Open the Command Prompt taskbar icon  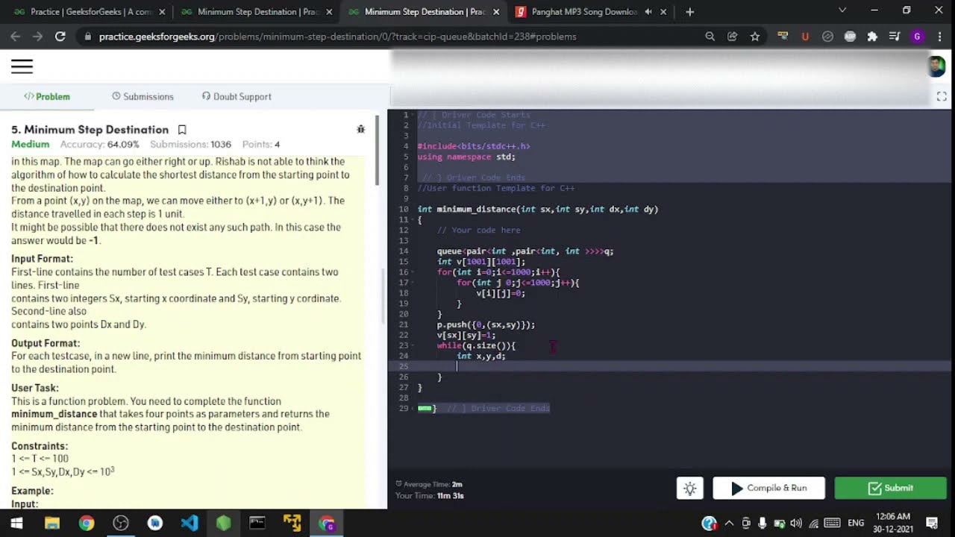[x=257, y=523]
